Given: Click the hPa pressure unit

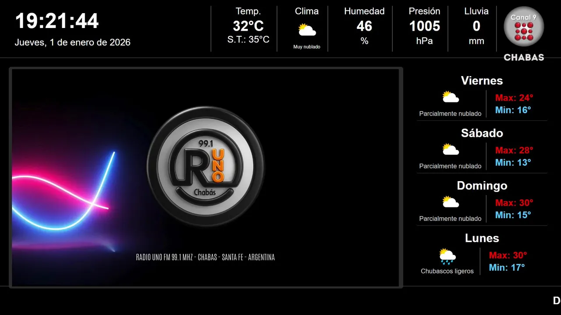Looking at the screenshot, I should pyautogui.click(x=424, y=41).
